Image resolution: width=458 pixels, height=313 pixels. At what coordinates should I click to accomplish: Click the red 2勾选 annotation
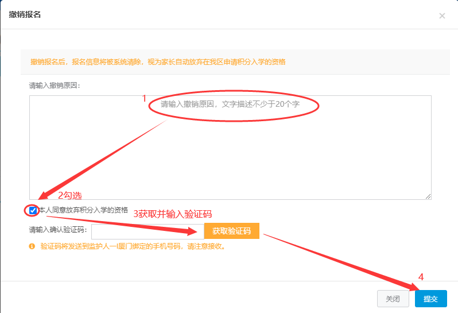(73, 196)
